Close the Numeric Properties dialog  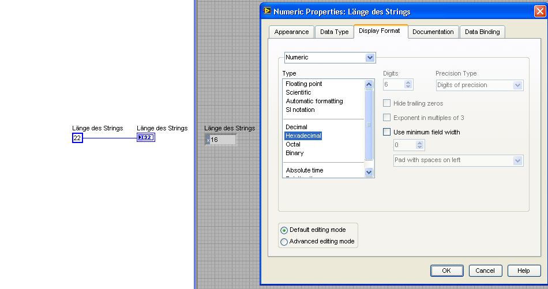coord(540,12)
